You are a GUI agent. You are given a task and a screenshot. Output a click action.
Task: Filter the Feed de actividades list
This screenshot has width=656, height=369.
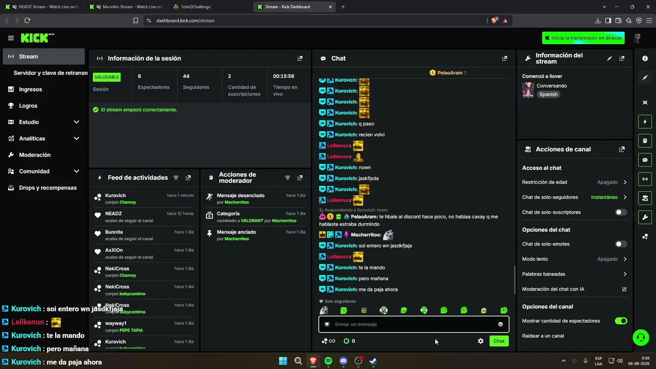click(176, 178)
